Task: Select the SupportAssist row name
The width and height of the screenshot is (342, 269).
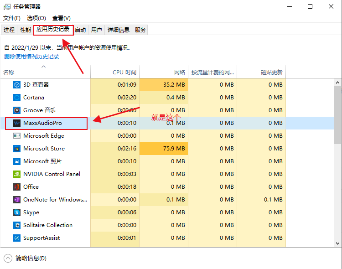Action: click(x=41, y=238)
